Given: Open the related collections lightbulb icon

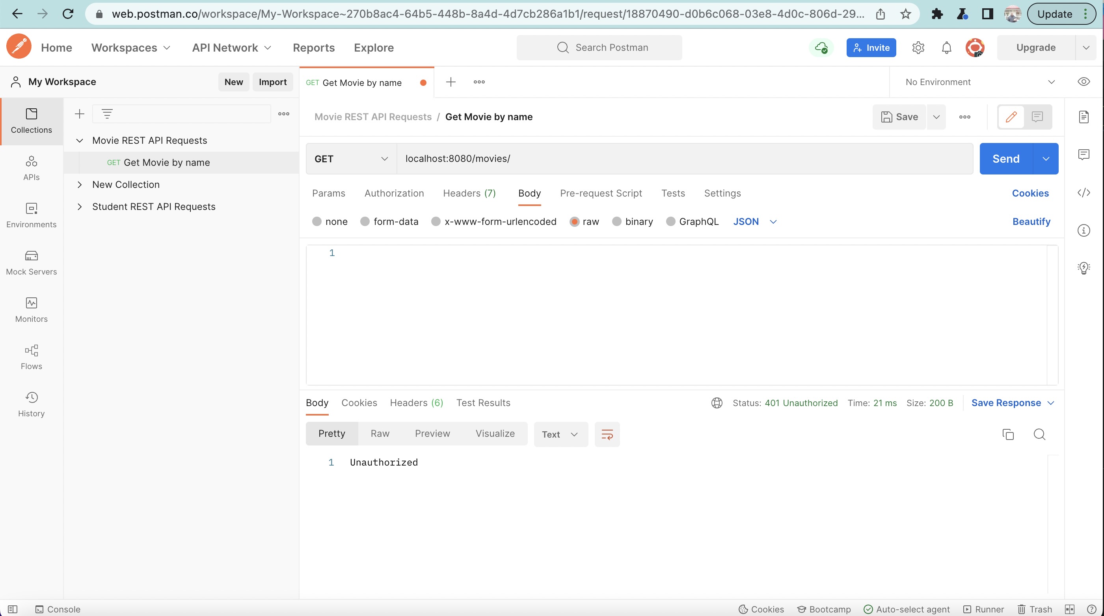Looking at the screenshot, I should pos(1084,268).
